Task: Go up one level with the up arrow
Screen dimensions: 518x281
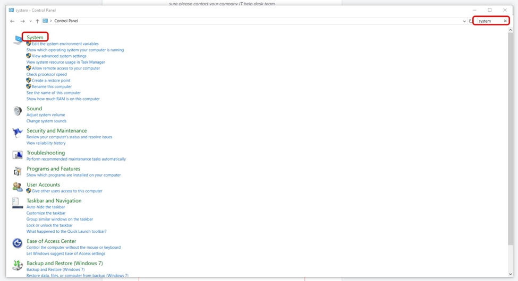Action: tap(37, 21)
